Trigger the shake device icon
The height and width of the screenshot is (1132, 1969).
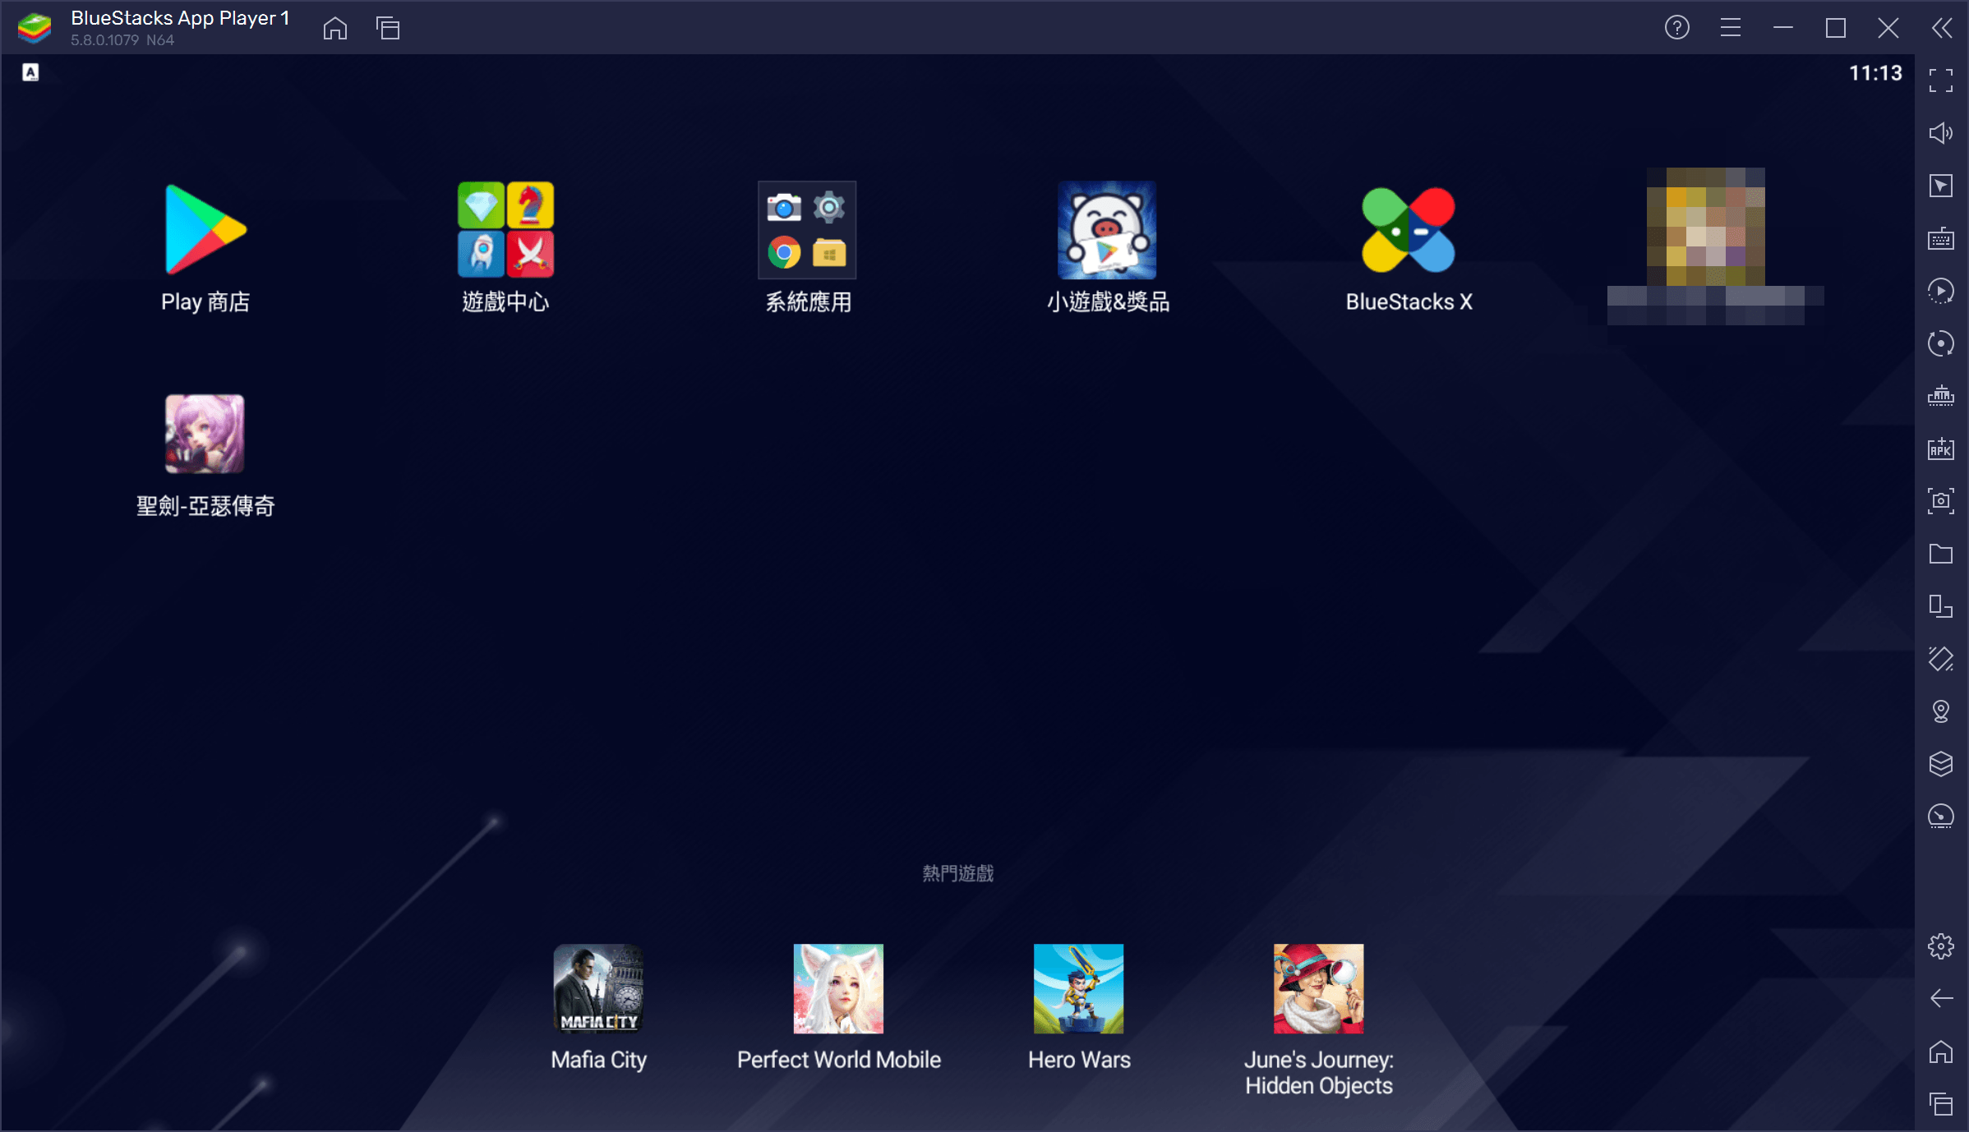point(1941,659)
